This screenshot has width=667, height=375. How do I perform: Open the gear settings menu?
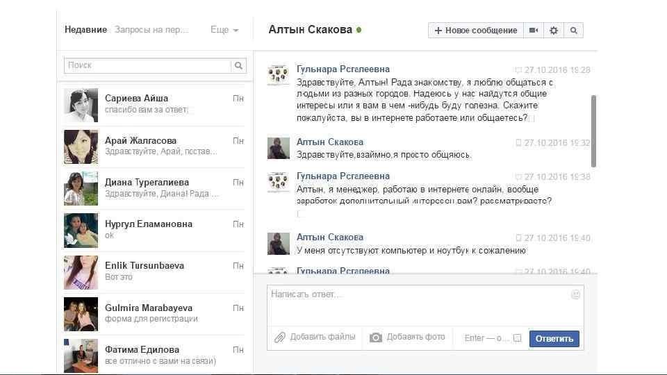(x=554, y=30)
